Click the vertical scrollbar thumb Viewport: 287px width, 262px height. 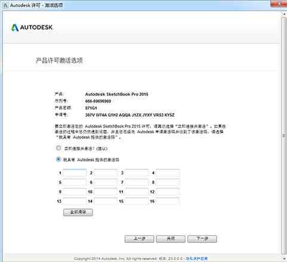(284, 136)
